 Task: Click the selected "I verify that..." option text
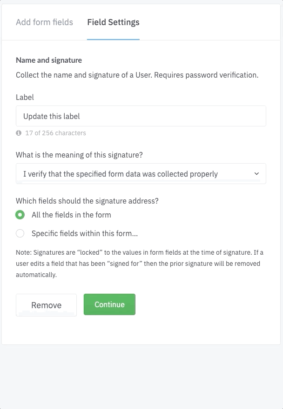point(120,174)
